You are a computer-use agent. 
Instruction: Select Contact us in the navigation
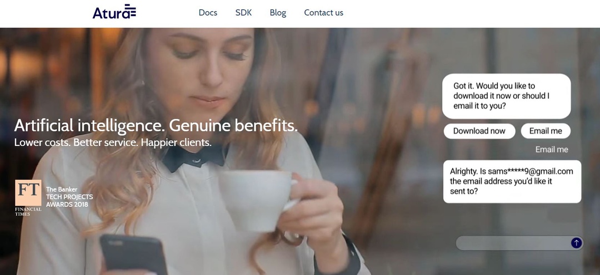click(x=323, y=13)
